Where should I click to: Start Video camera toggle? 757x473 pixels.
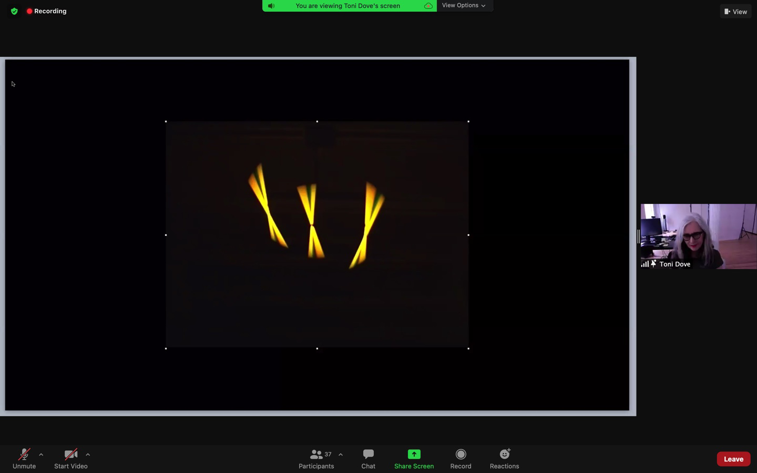pos(71,459)
